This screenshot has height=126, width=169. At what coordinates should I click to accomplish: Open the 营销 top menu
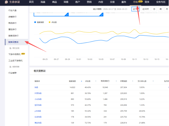coord(89,2)
